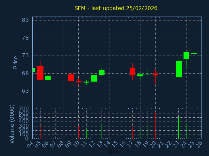This screenshot has width=209, height=156.
Task: Click the large red candlestick on day 05
Action: pyautogui.click(x=40, y=73)
